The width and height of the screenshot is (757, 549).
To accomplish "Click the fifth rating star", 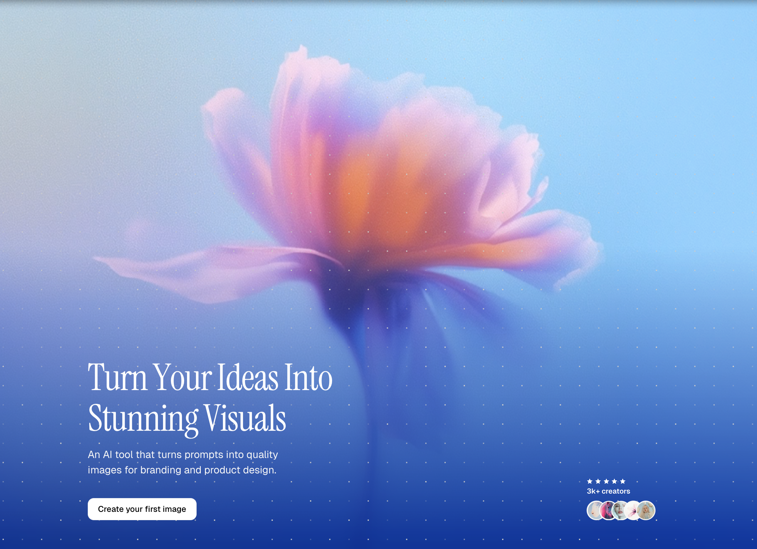I will coord(623,481).
